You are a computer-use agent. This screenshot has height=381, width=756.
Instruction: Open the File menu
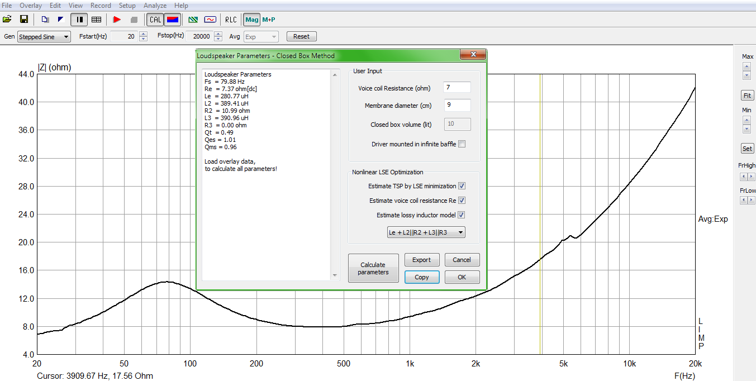[x=7, y=5]
